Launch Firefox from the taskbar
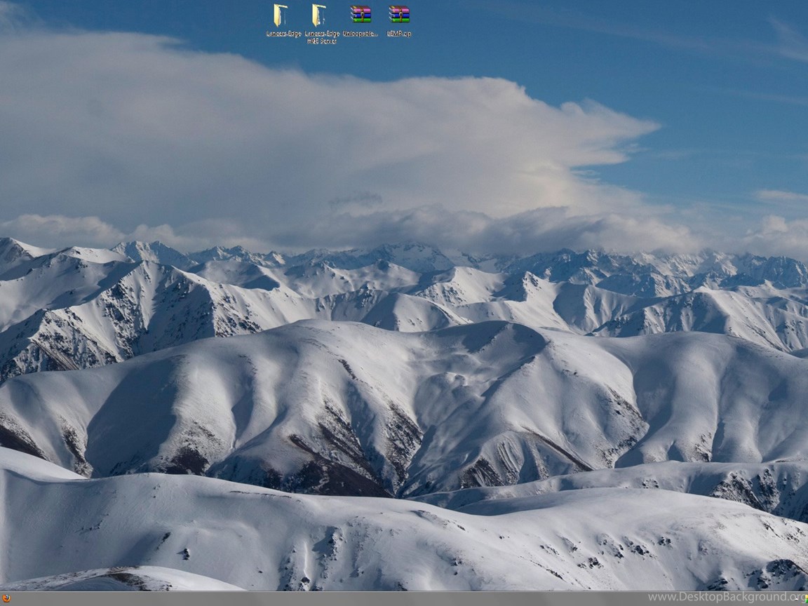Screen dimensions: 808x606 (x=6, y=598)
